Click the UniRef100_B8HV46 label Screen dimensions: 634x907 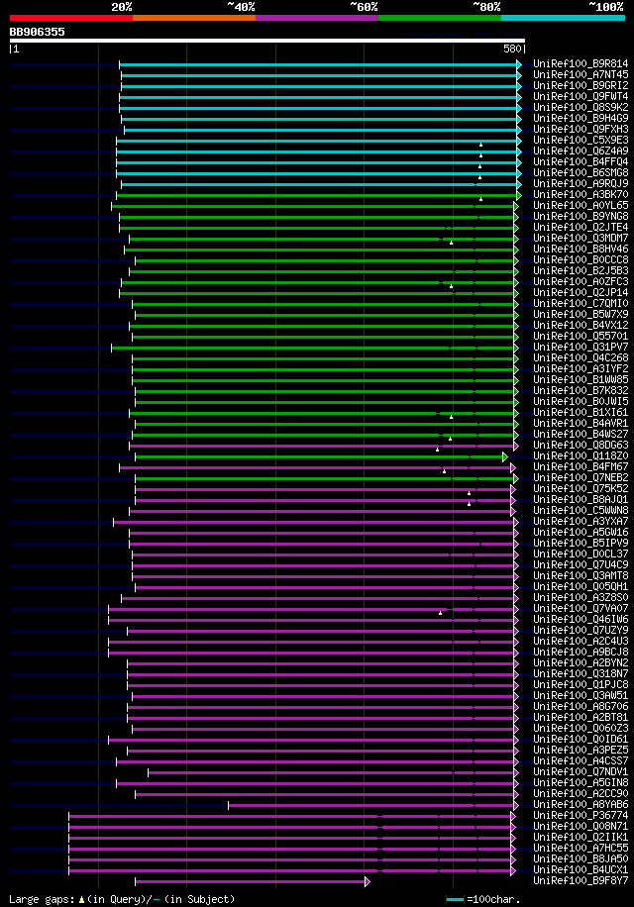[x=581, y=249]
